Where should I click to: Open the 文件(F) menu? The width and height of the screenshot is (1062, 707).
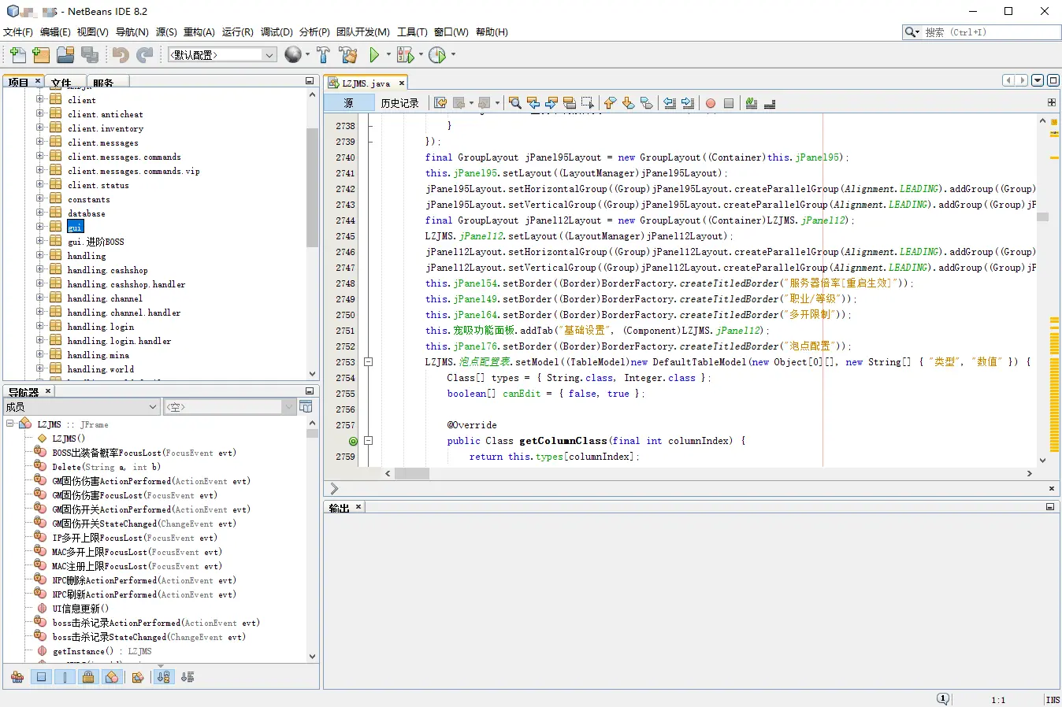(18, 32)
